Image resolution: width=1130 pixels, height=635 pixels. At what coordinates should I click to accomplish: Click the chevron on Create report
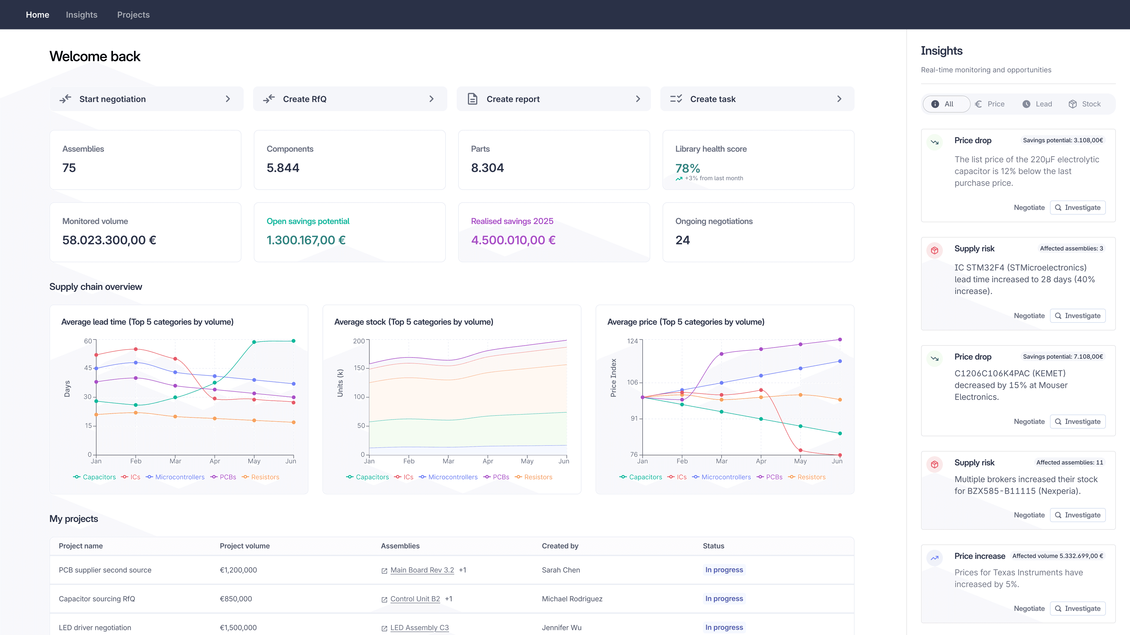coord(638,99)
